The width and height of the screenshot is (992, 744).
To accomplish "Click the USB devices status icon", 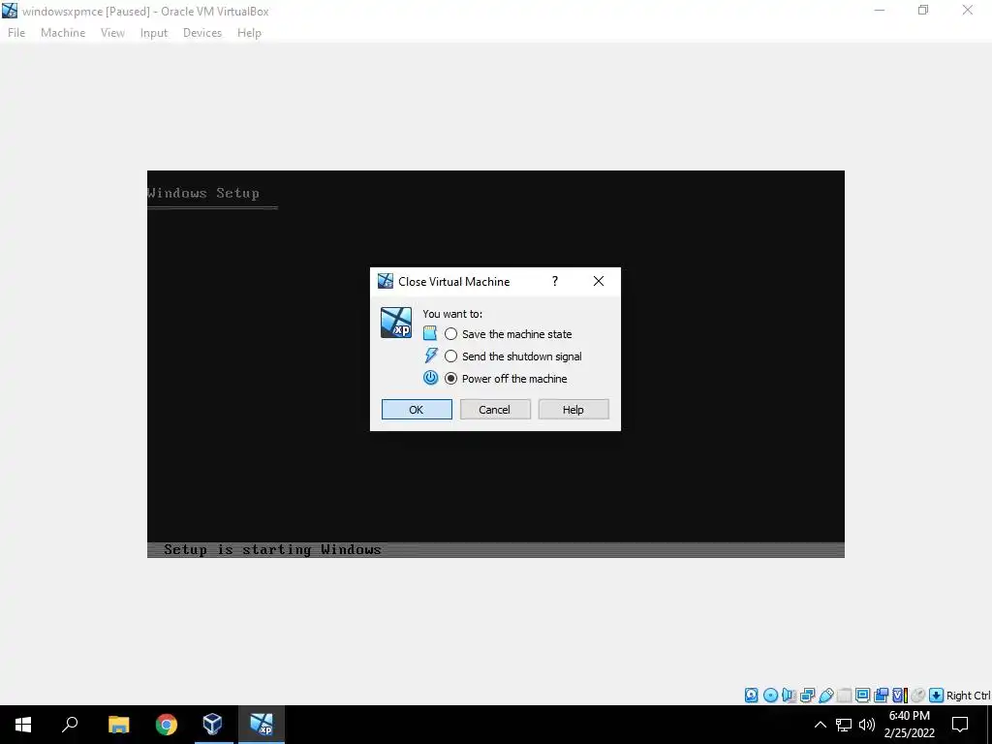I will coord(825,696).
